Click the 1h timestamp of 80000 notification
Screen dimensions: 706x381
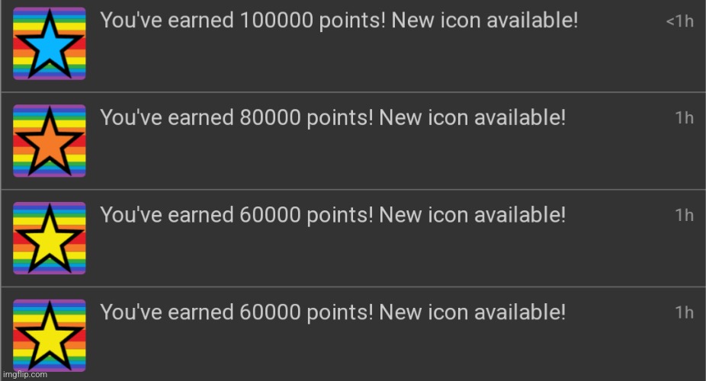click(685, 118)
